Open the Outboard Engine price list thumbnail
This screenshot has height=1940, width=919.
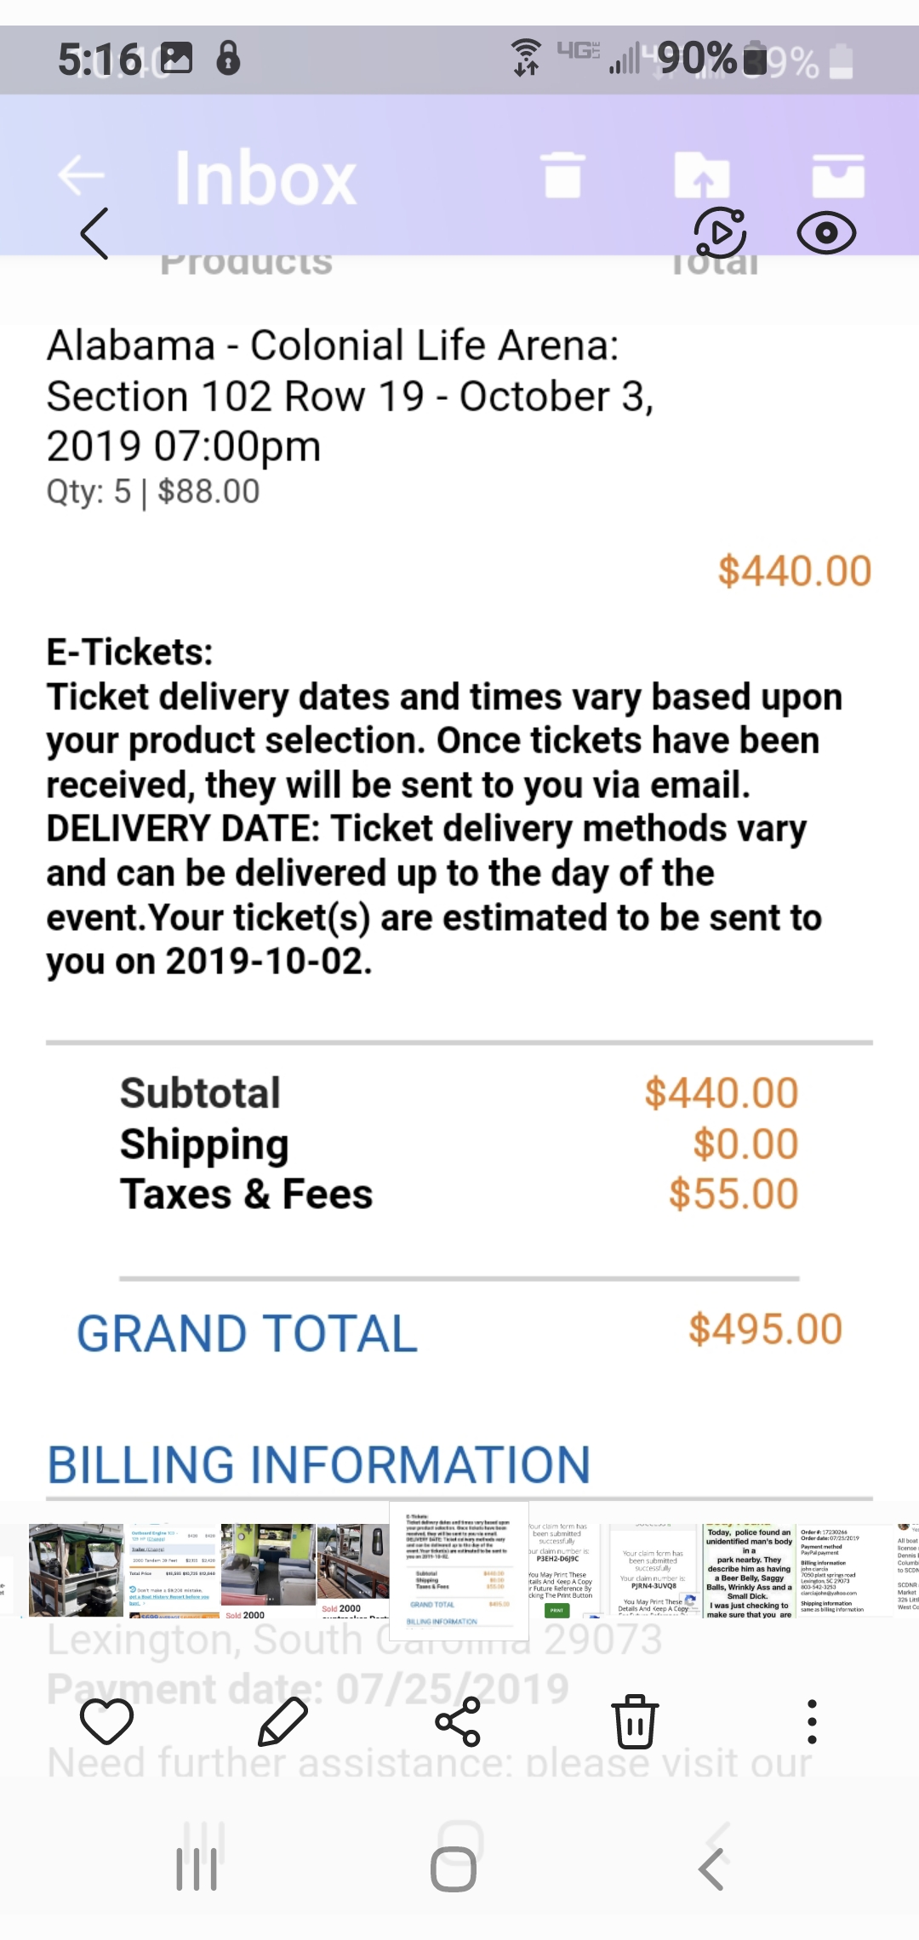pos(173,1570)
